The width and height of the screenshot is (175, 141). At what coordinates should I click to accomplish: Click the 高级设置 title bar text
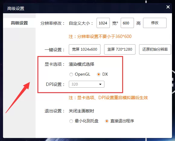click(x=16, y=8)
